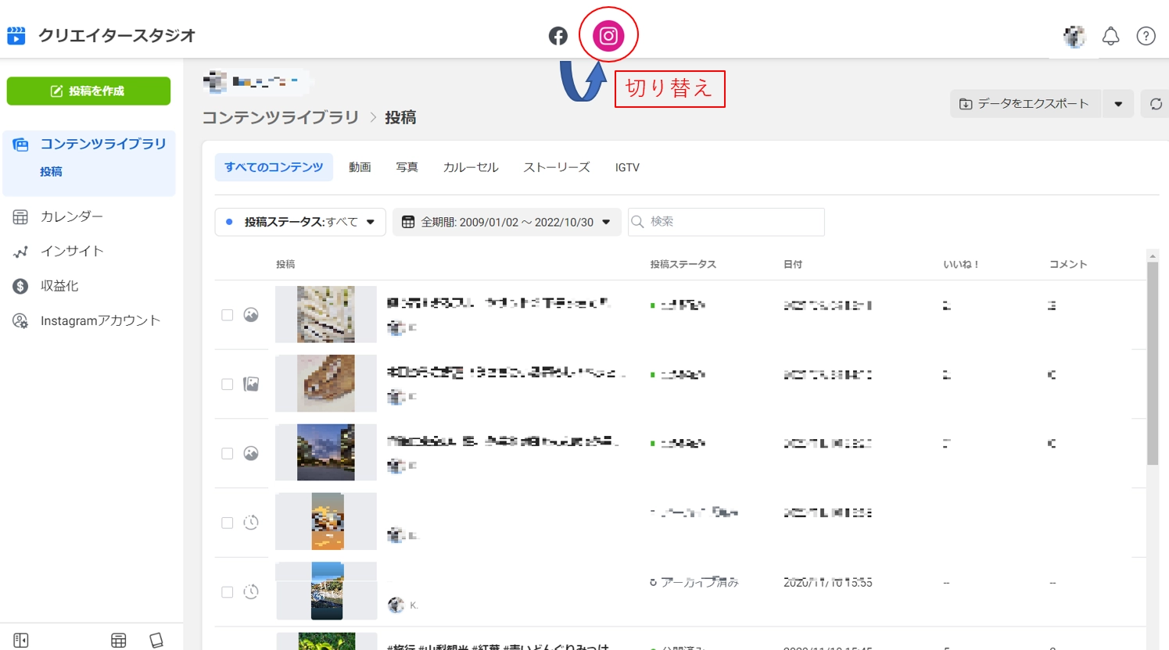This screenshot has width=1169, height=650.
Task: Click the bottom sidebar table grid icon
Action: 118,641
